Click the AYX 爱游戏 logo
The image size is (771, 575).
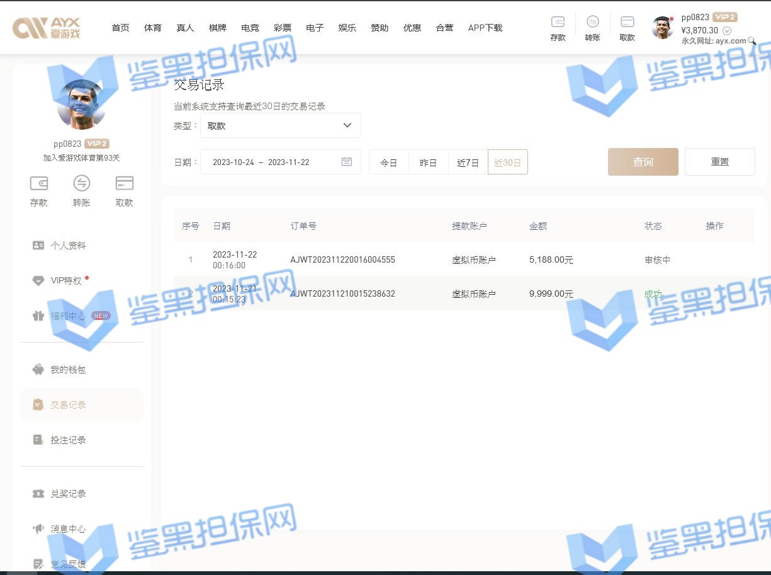click(x=47, y=28)
